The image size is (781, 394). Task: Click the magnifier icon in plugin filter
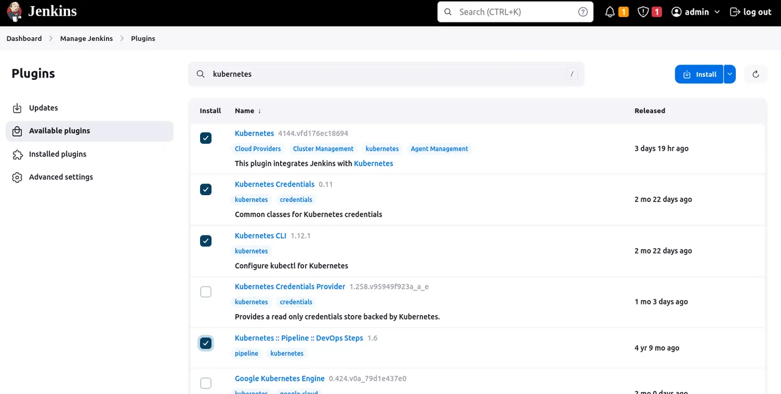(x=200, y=74)
